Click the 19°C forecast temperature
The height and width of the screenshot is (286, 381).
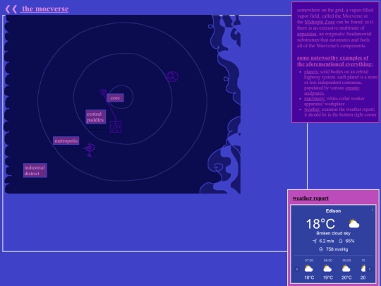tap(328, 278)
